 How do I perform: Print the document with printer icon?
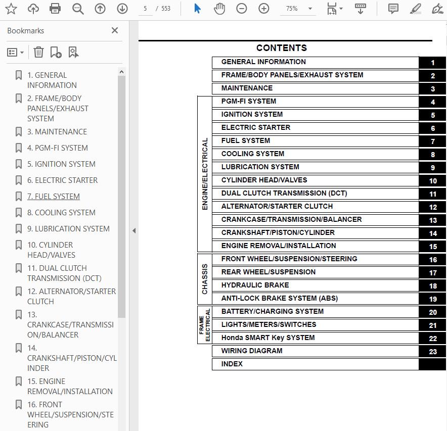(x=55, y=9)
